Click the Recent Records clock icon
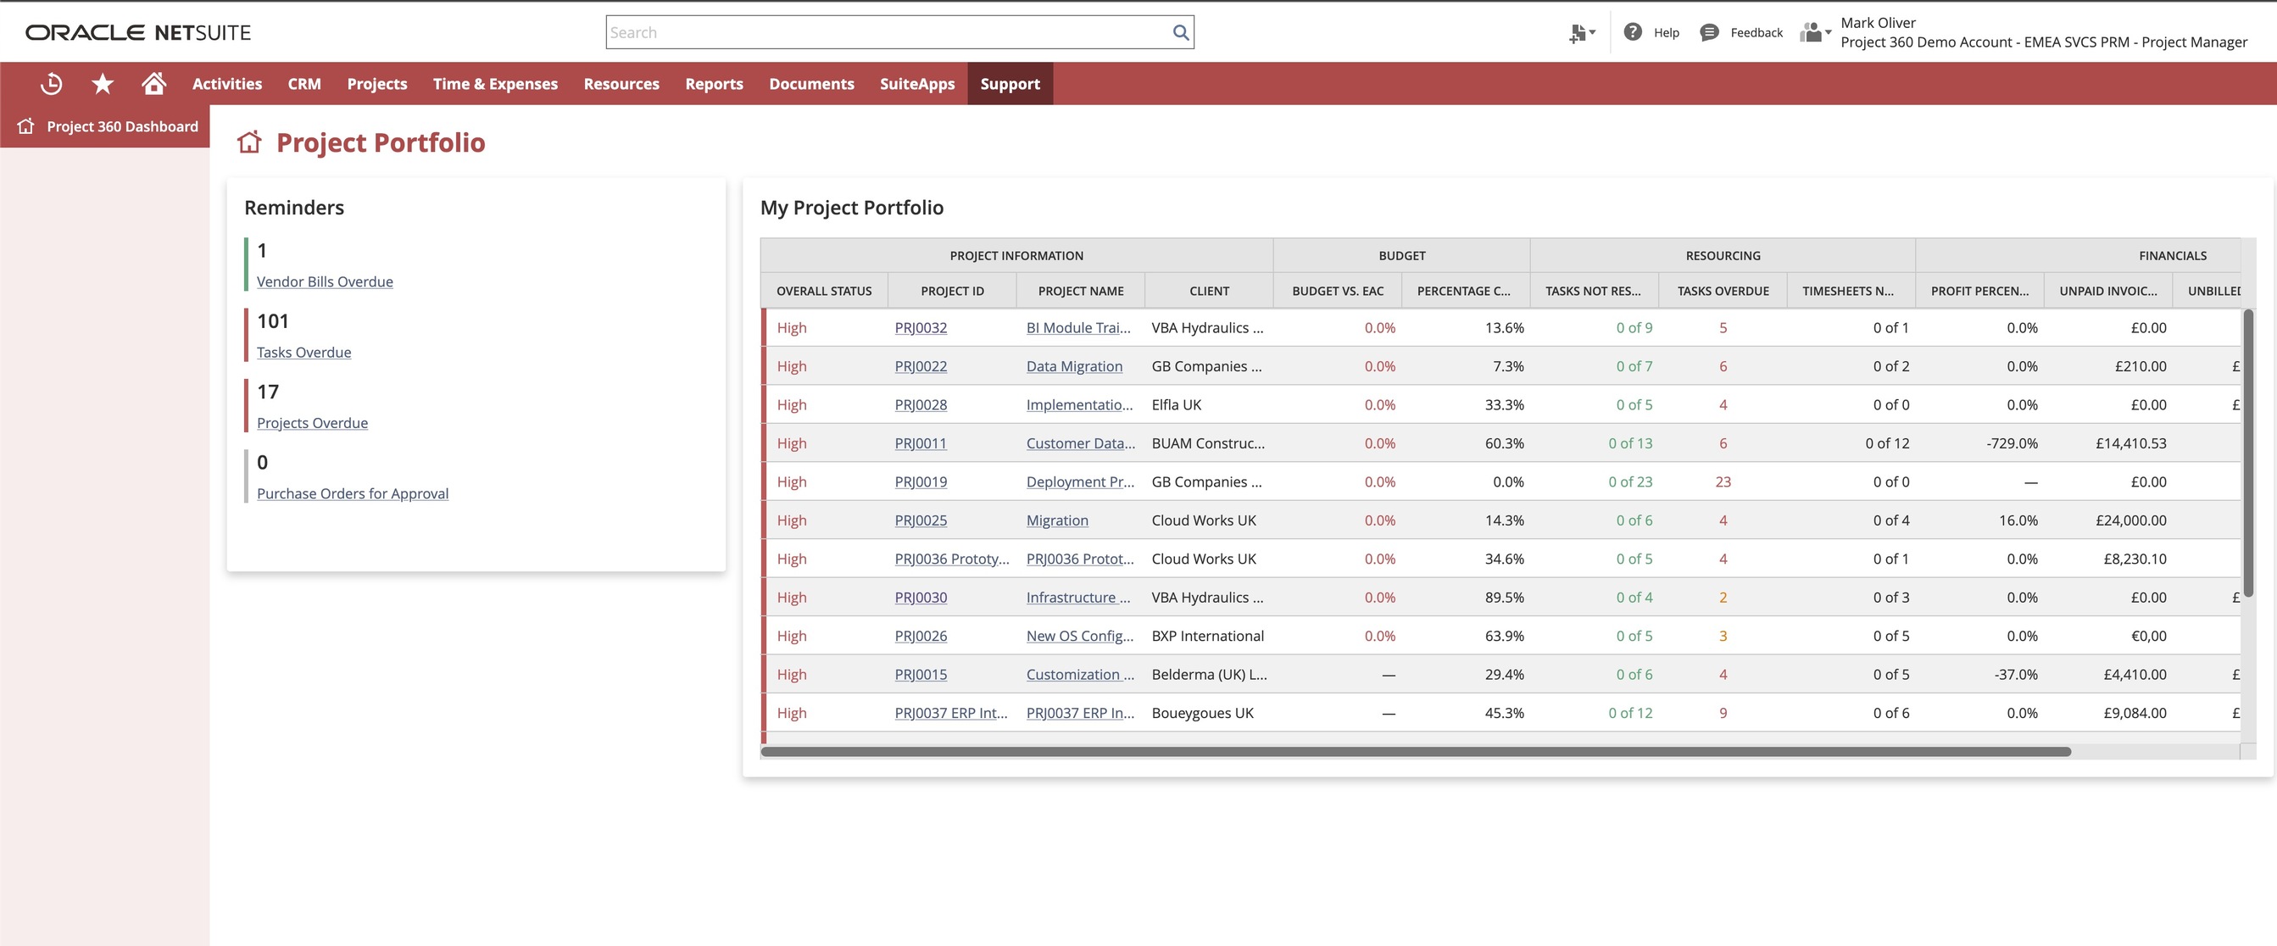The height and width of the screenshot is (946, 2277). point(51,83)
